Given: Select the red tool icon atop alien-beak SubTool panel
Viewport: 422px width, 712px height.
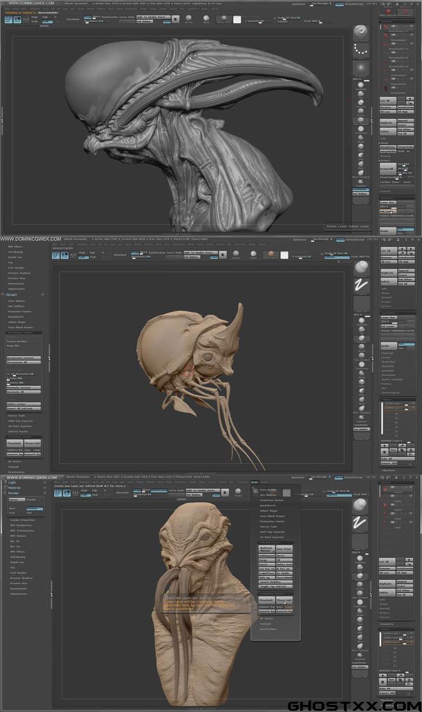Looking at the screenshot, I should tap(388, 12).
